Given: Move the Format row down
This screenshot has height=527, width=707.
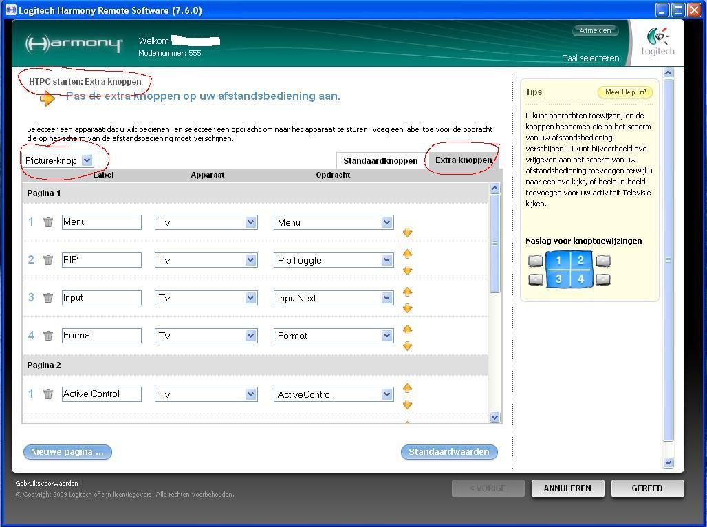Looking at the screenshot, I should (407, 346).
